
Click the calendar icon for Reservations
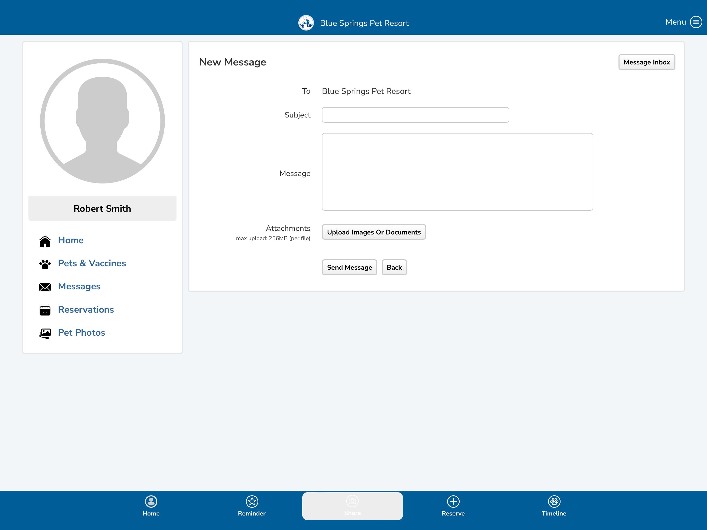pyautogui.click(x=45, y=310)
